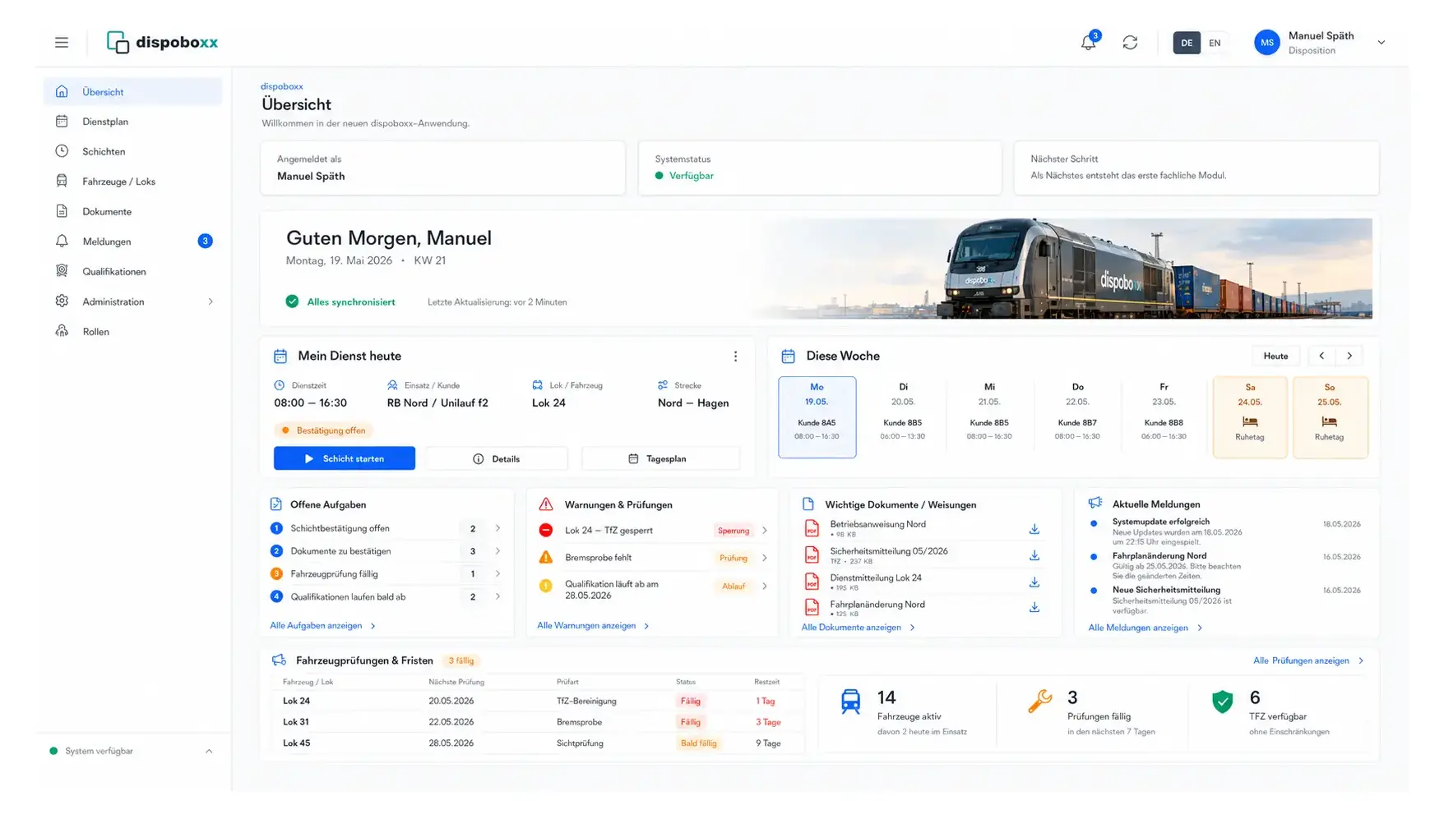Open Qualifikation läuft ab warning chevron

765,587
